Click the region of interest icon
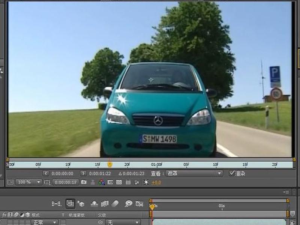The height and width of the screenshot is (225, 300). [x=47, y=182]
